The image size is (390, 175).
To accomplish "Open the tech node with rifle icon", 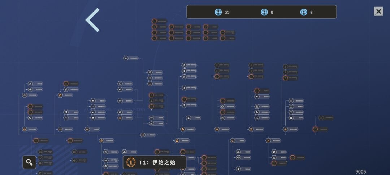I will (x=65, y=129).
